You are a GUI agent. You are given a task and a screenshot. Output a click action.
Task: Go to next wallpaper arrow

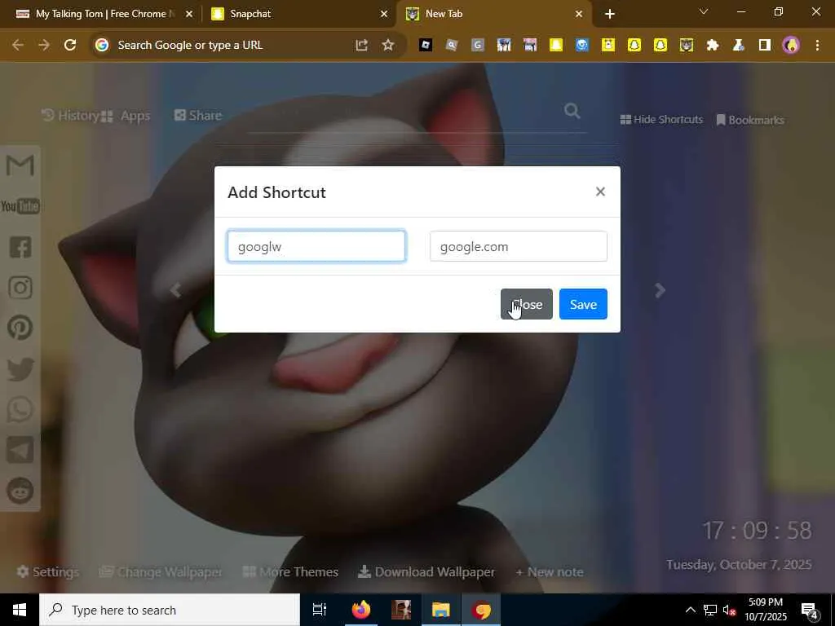[660, 290]
